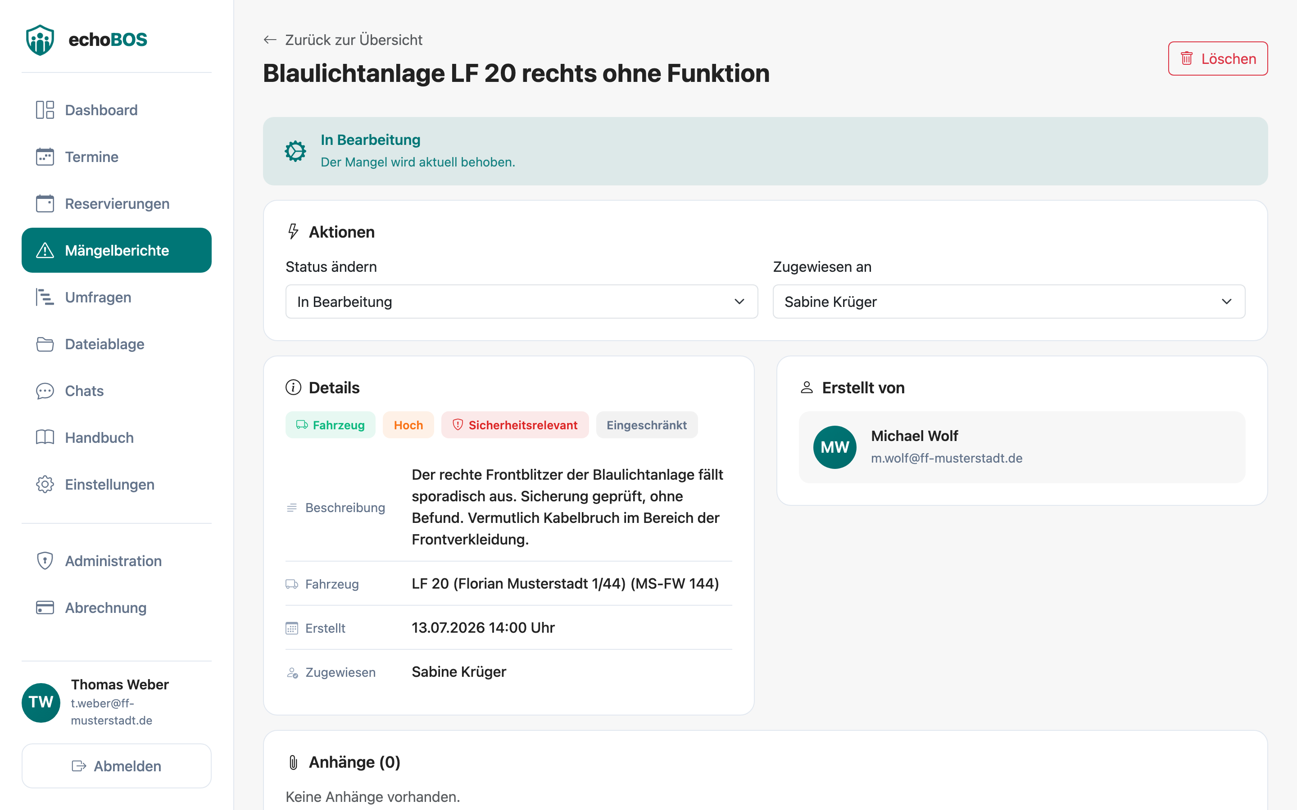Open the Zugewiesen an dropdown

click(1009, 301)
